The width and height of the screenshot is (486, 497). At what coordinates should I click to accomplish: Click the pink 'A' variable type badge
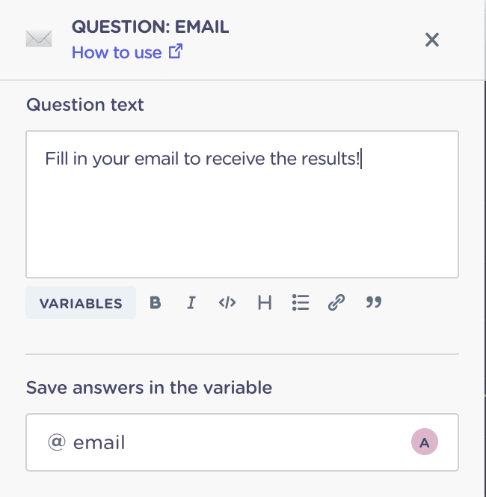pos(425,442)
